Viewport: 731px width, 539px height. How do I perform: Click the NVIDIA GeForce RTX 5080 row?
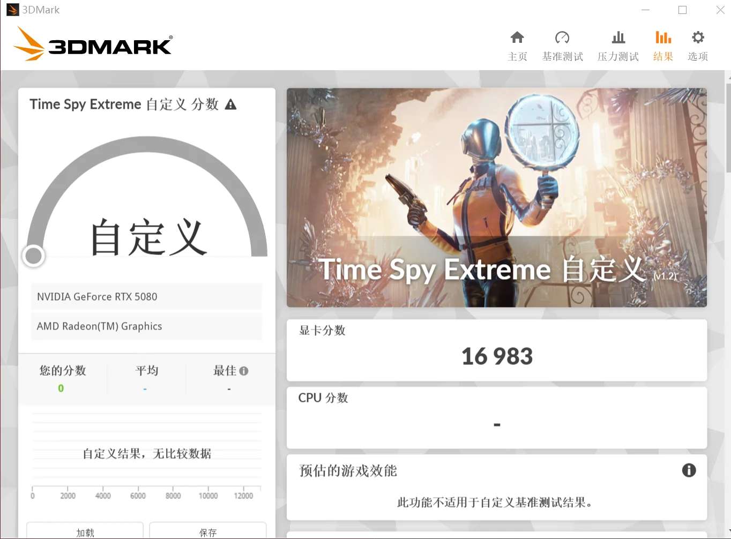[x=146, y=297]
